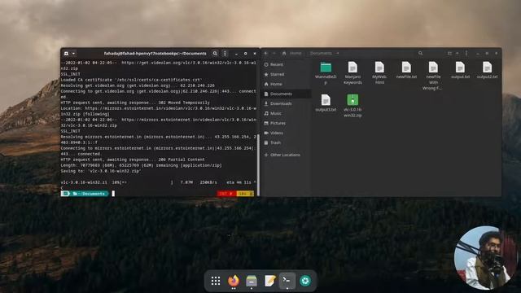Toggle list/grid view in Files
The height and width of the screenshot is (293, 521).
449,53
